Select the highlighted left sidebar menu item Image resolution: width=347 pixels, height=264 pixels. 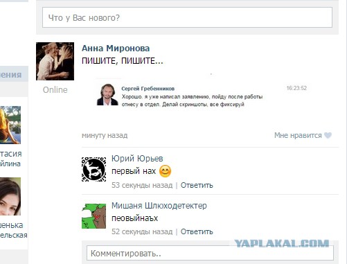click(x=14, y=74)
